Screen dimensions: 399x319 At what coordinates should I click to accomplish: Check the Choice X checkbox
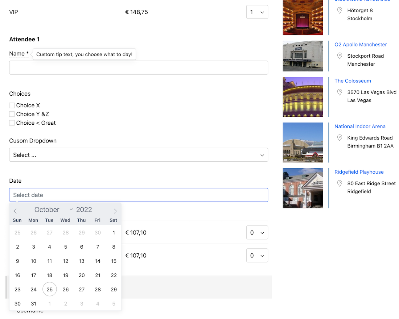(x=12, y=105)
